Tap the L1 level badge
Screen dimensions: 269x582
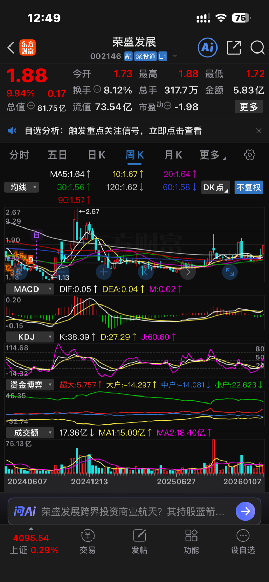point(163,56)
